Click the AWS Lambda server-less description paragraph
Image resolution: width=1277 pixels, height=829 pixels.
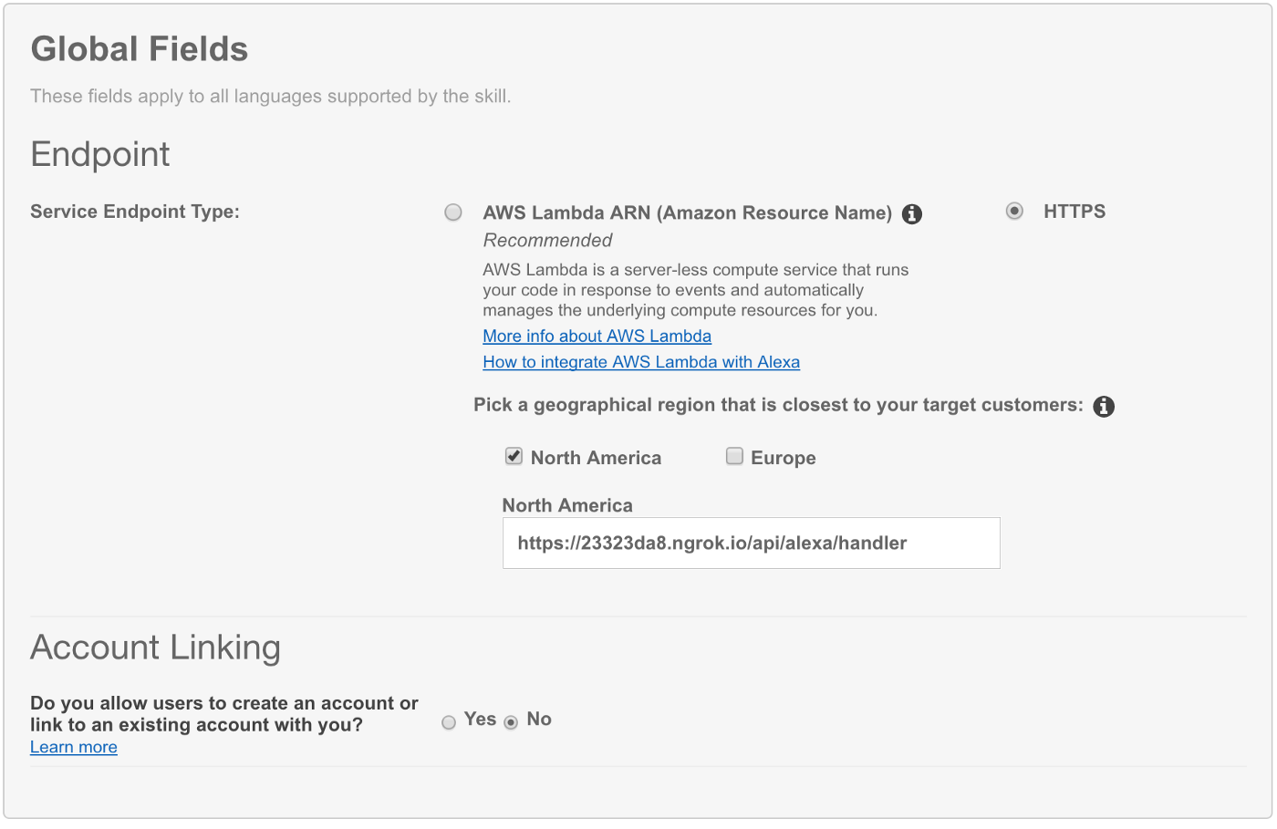point(696,290)
